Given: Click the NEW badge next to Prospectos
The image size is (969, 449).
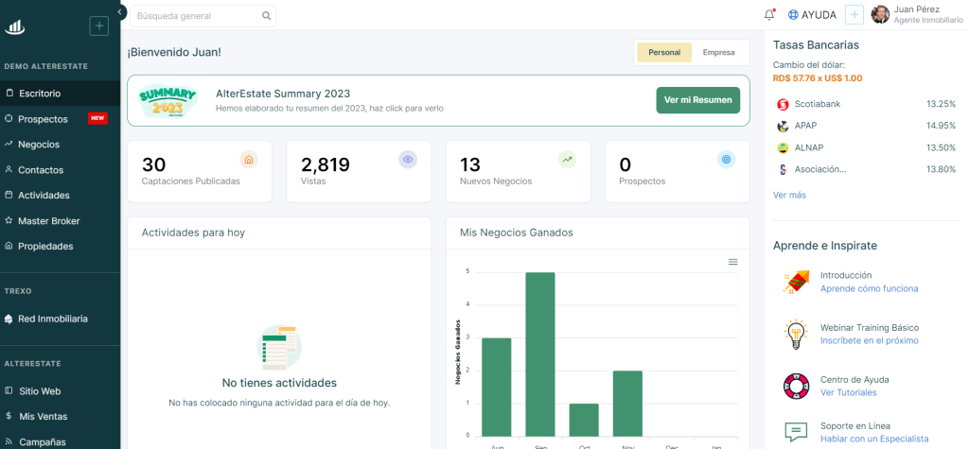Looking at the screenshot, I should [x=97, y=118].
